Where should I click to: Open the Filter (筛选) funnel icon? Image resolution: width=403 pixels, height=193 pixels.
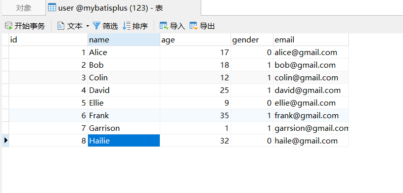[96, 26]
